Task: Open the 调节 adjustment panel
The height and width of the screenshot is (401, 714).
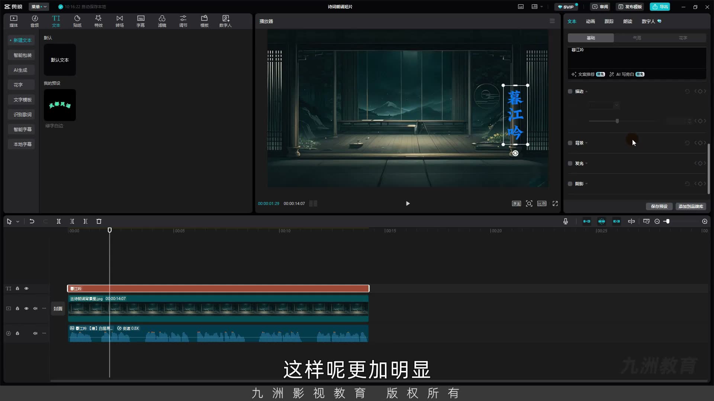Action: click(x=183, y=21)
